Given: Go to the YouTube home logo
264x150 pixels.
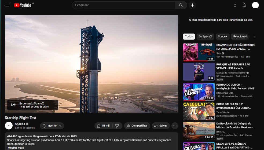Looking at the screenshot, I should pyautogui.click(x=23, y=5).
